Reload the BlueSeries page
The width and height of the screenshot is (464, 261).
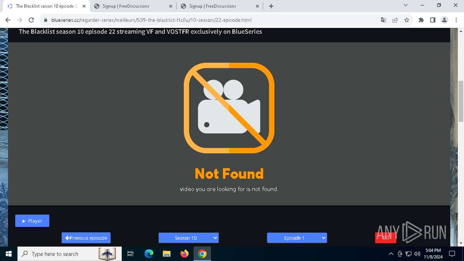31,20
